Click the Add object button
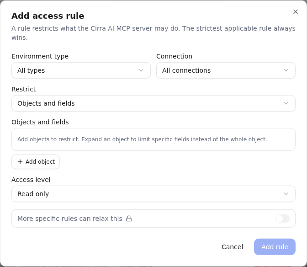 coord(36,162)
